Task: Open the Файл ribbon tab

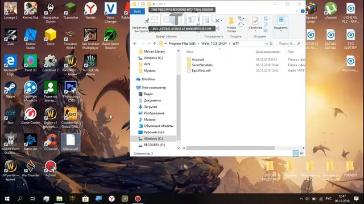Action: coord(137,11)
